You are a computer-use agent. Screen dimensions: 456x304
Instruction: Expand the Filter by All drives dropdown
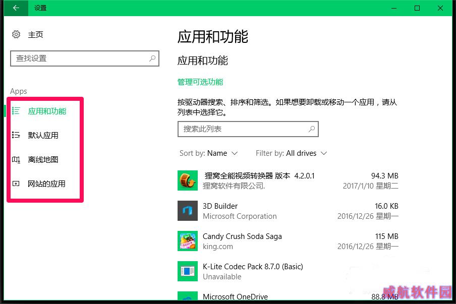pyautogui.click(x=292, y=153)
